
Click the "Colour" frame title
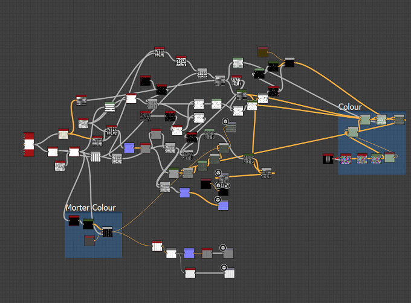coord(350,107)
